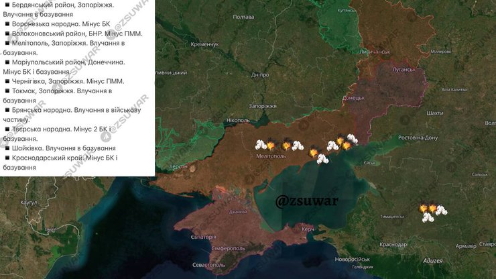Click the Ростов-на-Дону city label
Image resolution: width=496 pixels, height=279 pixels.
pyautogui.click(x=418, y=138)
